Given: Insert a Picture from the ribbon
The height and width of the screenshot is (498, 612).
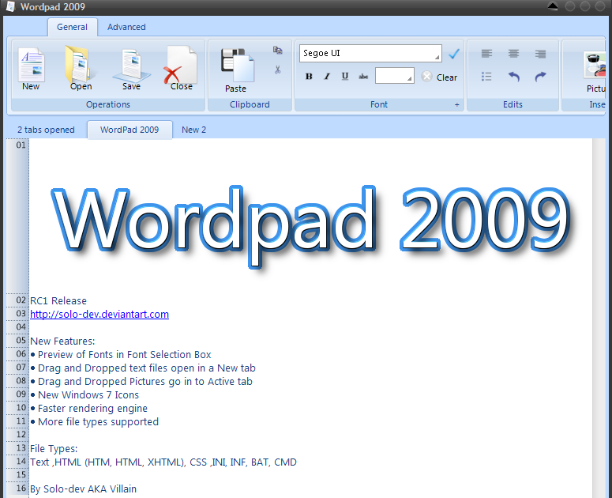Looking at the screenshot, I should [595, 71].
